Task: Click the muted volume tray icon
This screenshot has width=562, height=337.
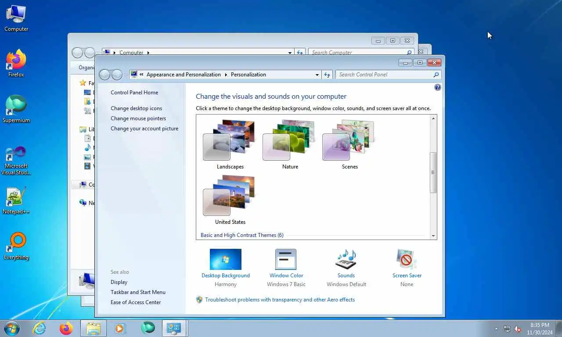Action: tap(518, 329)
